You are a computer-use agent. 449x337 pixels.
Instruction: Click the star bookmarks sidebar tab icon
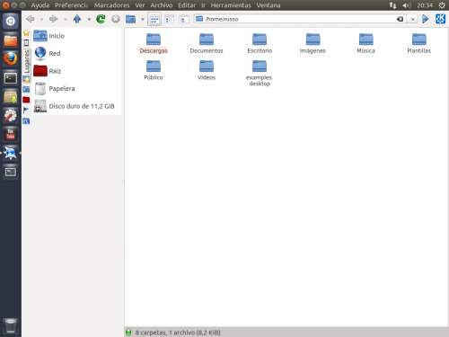(26, 33)
